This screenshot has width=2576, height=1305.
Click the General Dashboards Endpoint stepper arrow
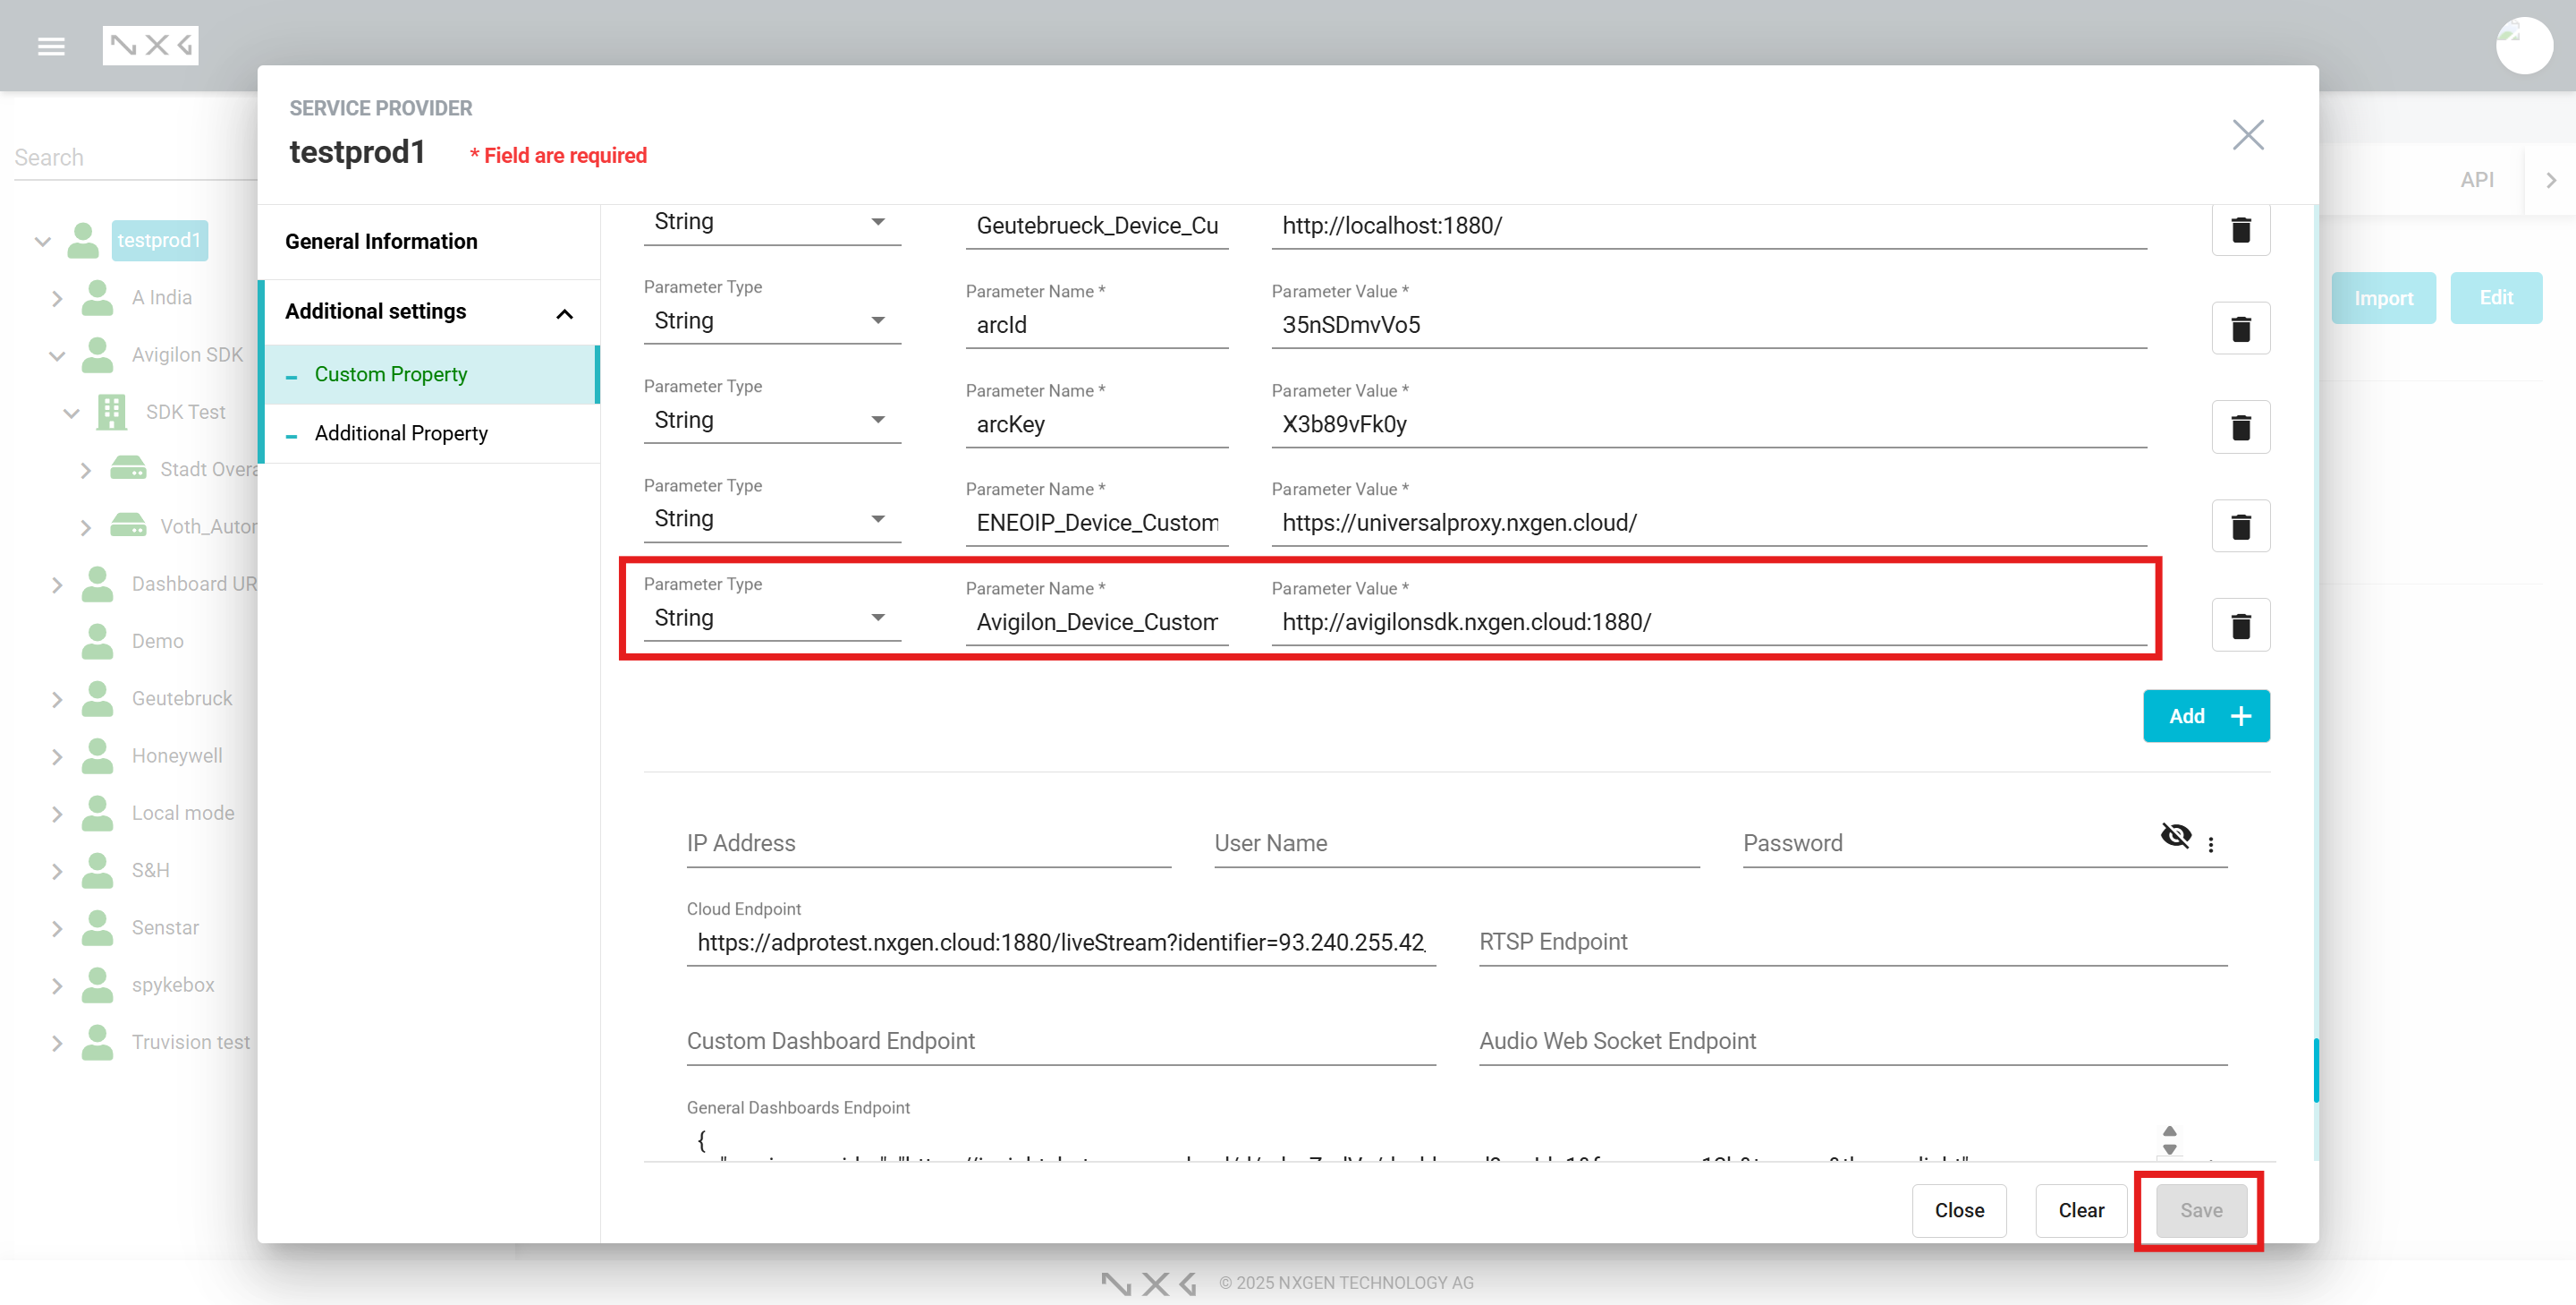coord(2169,1132)
